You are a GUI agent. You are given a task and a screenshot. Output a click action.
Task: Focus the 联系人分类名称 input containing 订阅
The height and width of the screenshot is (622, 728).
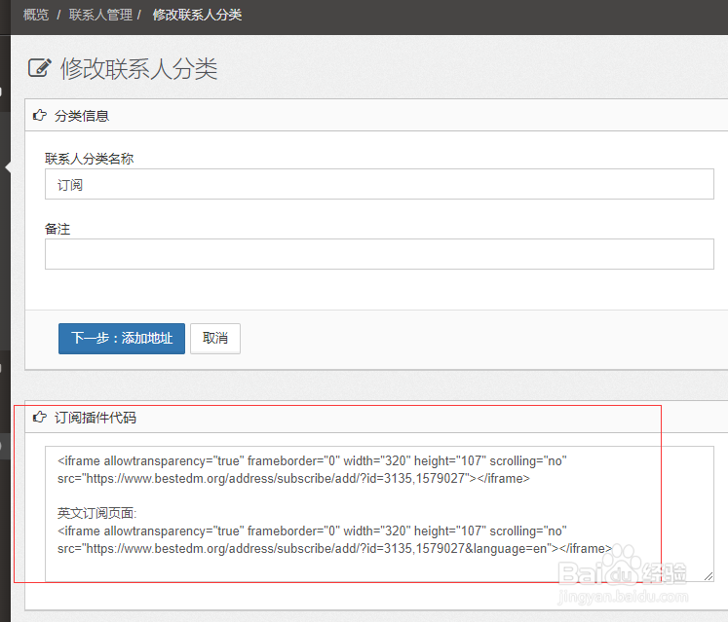pyautogui.click(x=379, y=184)
